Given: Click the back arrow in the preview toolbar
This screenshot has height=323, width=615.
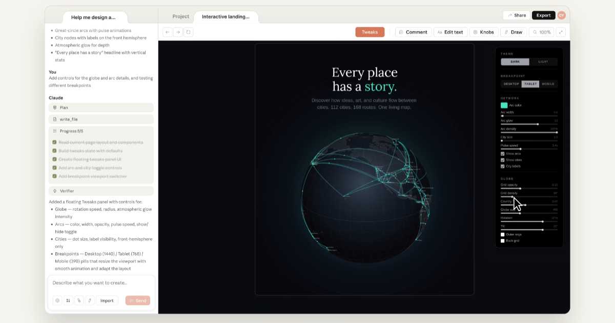Looking at the screenshot, I should click(168, 32).
